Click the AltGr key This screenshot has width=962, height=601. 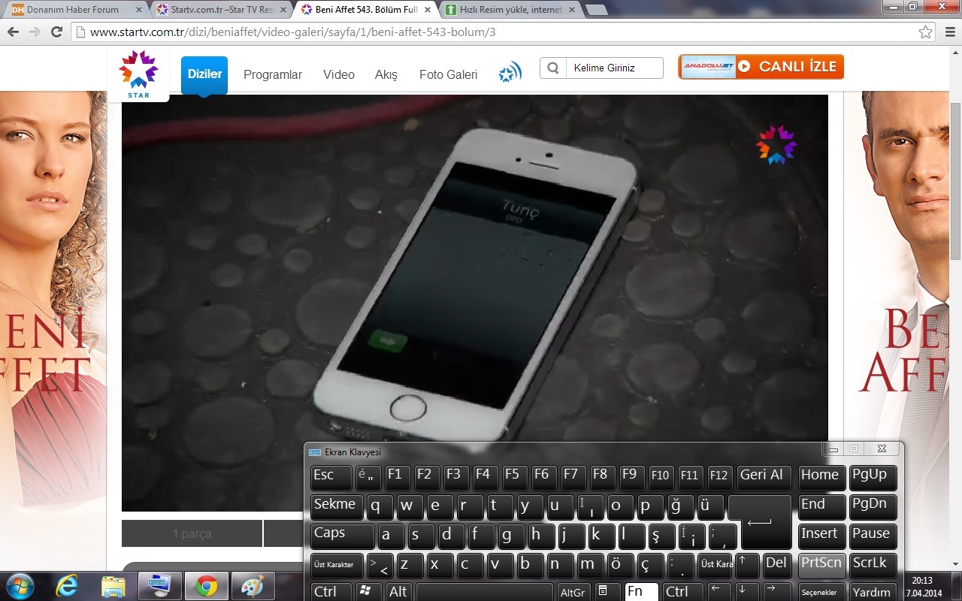click(573, 592)
